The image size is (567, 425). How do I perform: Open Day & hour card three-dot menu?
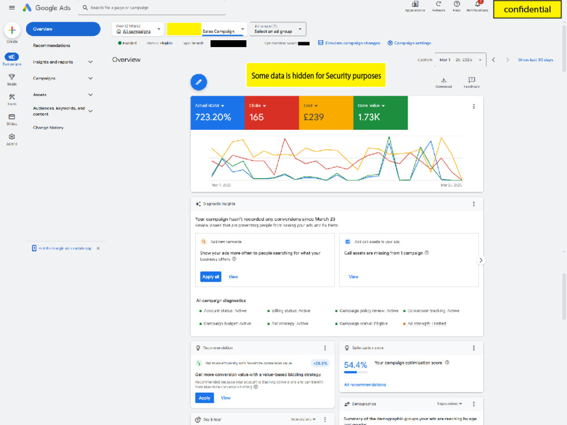[x=325, y=419]
